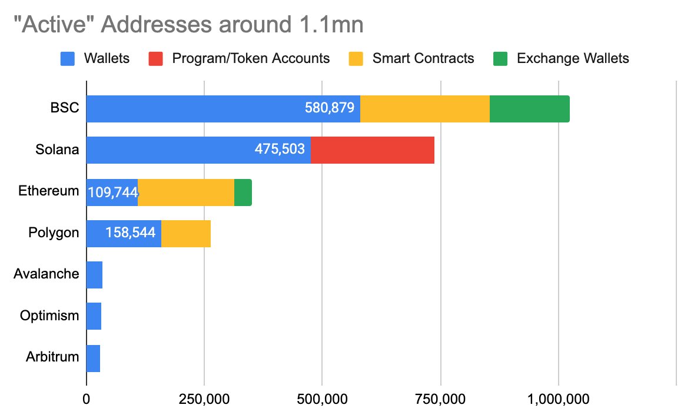This screenshot has width=684, height=418.
Task: Click the 750,000 x-axis tick label
Action: [x=440, y=399]
